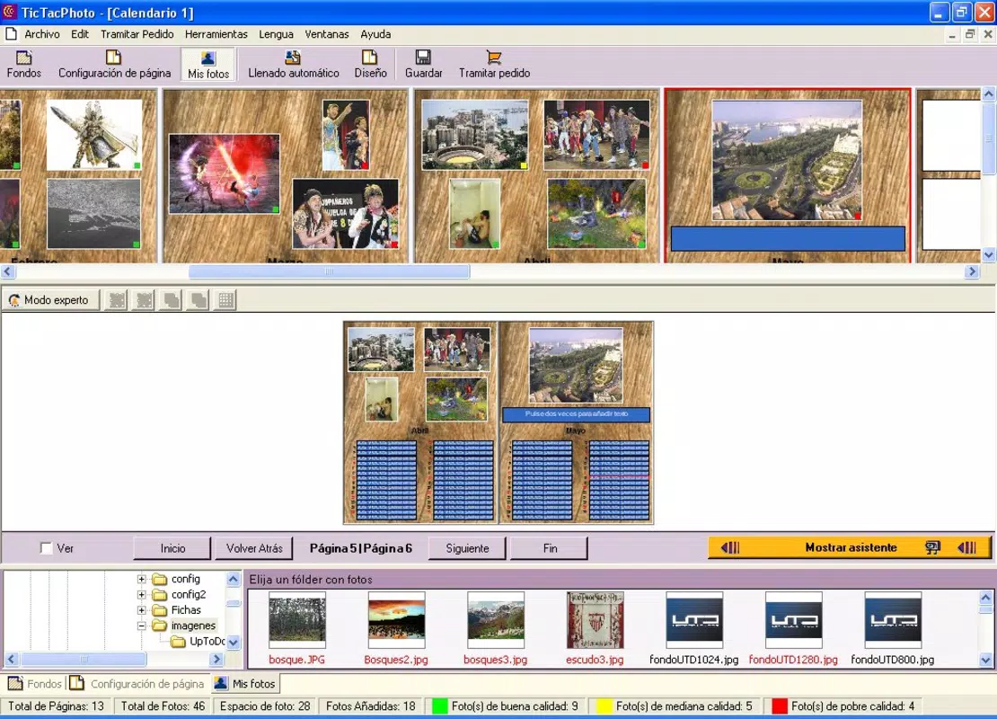The height and width of the screenshot is (719, 997).
Task: Tick the Ver checkbox
Action: pyautogui.click(x=46, y=548)
